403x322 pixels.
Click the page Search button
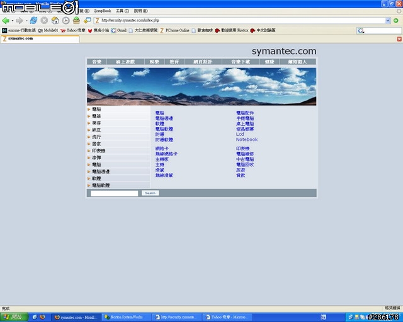coord(150,193)
